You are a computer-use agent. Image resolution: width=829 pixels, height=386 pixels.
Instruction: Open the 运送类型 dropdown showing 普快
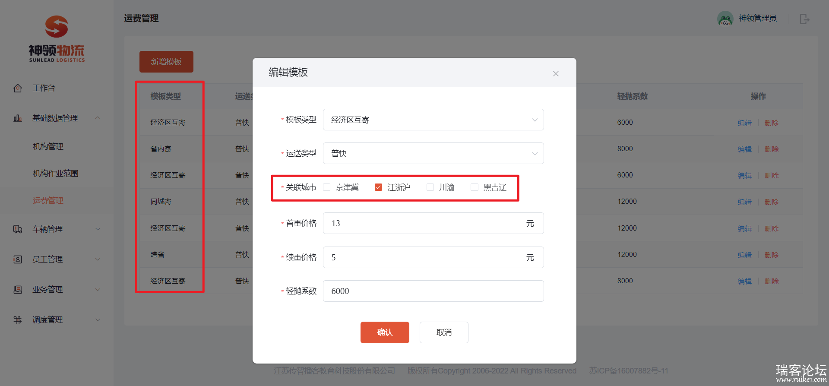433,154
